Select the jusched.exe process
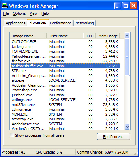 [66, 95]
